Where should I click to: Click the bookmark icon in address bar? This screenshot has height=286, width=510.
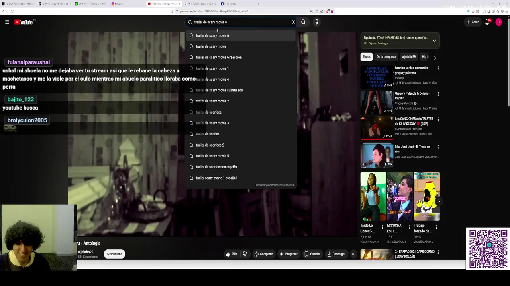pos(171,11)
